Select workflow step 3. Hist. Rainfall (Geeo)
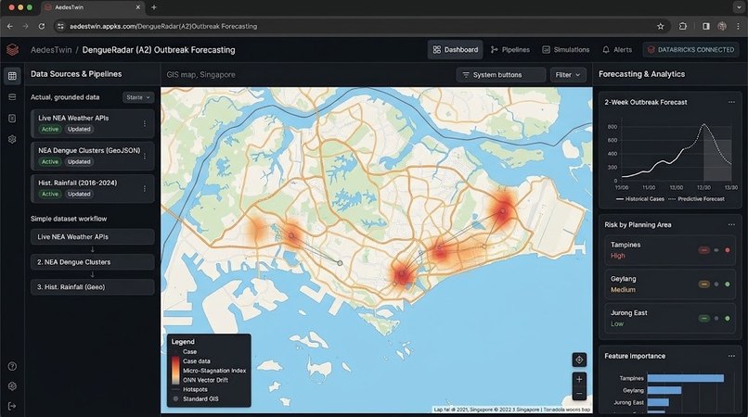 pyautogui.click(x=93, y=287)
